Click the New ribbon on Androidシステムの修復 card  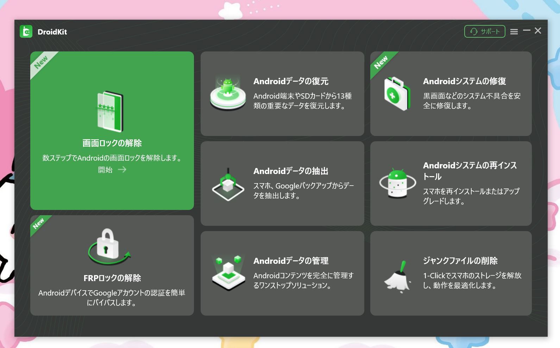[381, 62]
